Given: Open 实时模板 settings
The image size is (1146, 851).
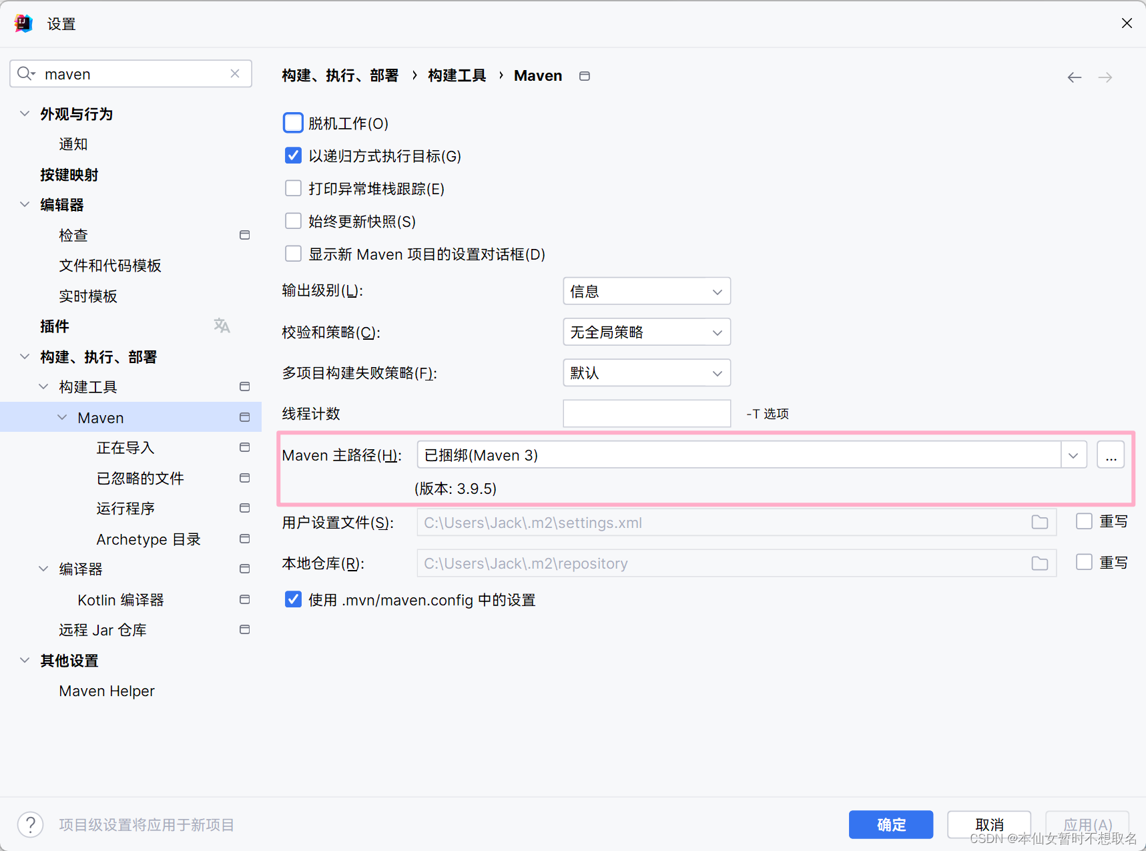Looking at the screenshot, I should click(x=88, y=296).
